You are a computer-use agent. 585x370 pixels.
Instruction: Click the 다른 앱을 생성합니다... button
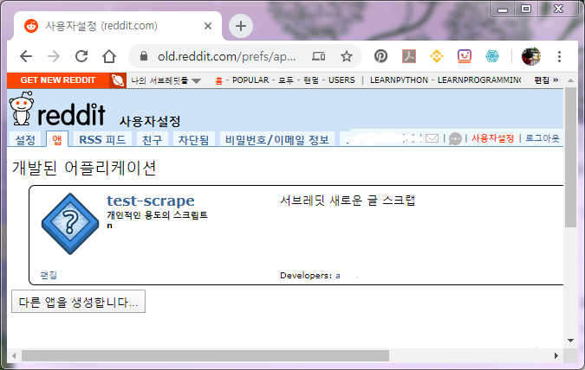(78, 302)
